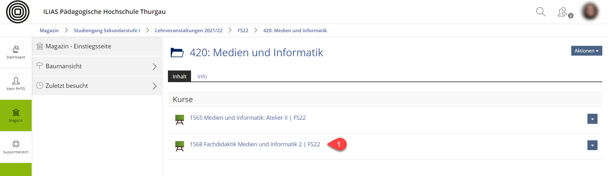608x176 pixels.
Task: Go to Dashboard in sidebar
Action: click(x=16, y=52)
